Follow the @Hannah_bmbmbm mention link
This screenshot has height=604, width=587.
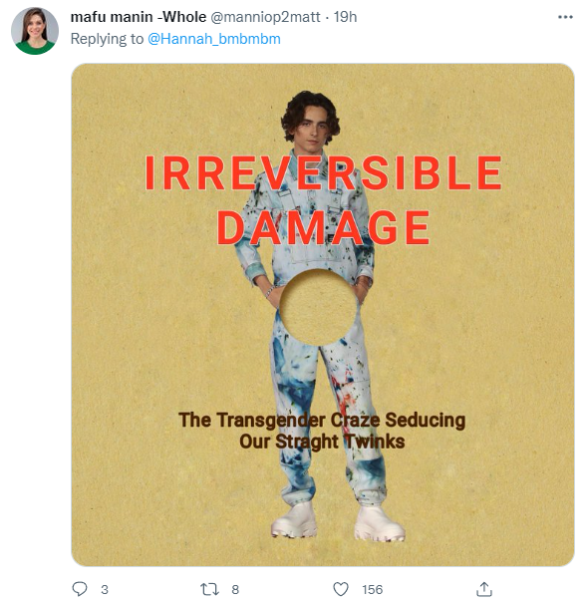click(x=214, y=39)
